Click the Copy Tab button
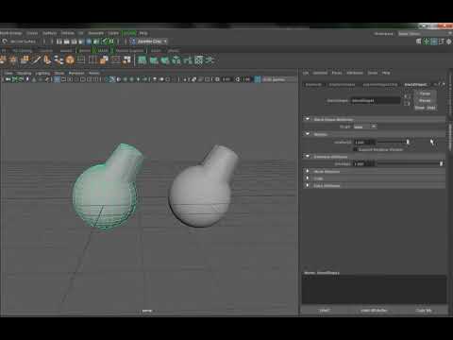Viewport: 453px width, 340px height. [424, 311]
